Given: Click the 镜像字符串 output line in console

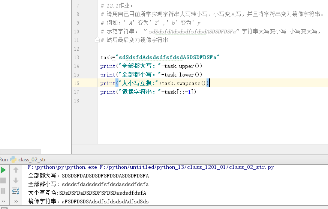Looking at the screenshot, I should (x=88, y=201).
